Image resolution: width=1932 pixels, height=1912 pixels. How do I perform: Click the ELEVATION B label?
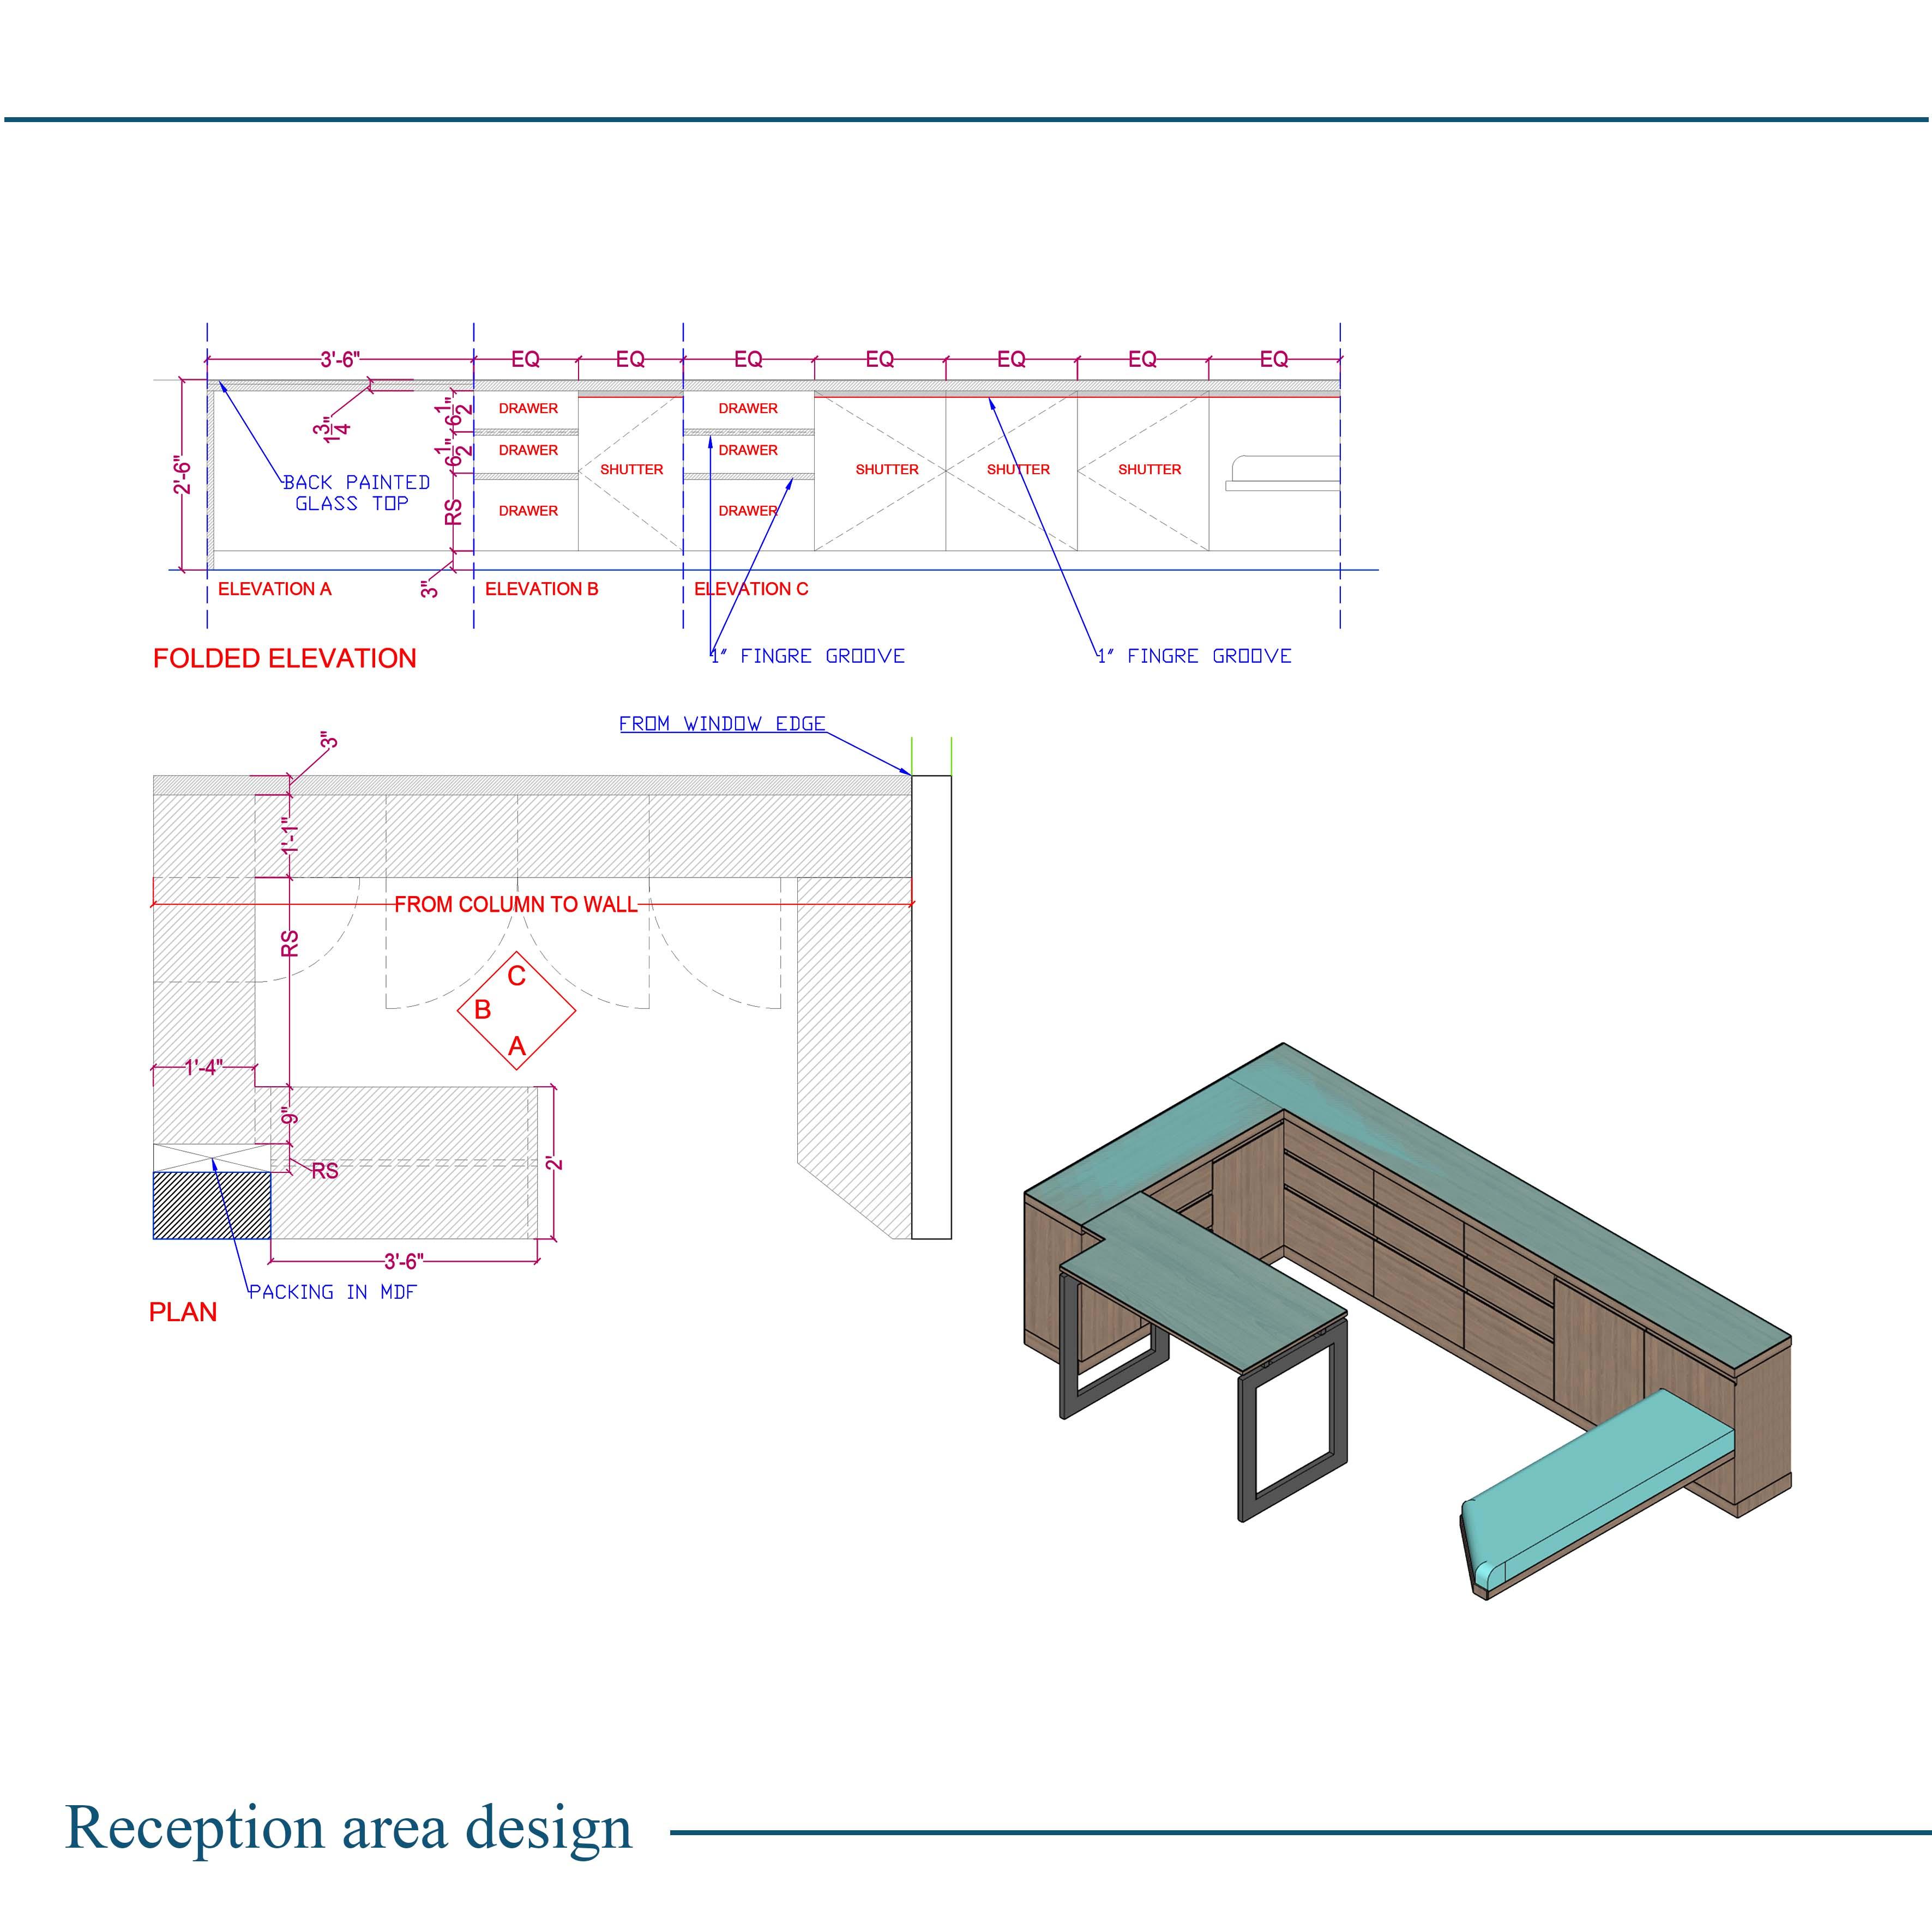tap(541, 589)
